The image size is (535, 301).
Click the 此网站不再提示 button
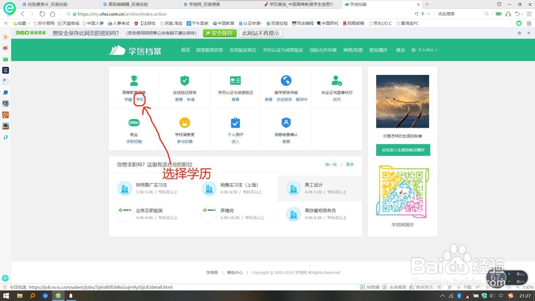[x=261, y=33]
